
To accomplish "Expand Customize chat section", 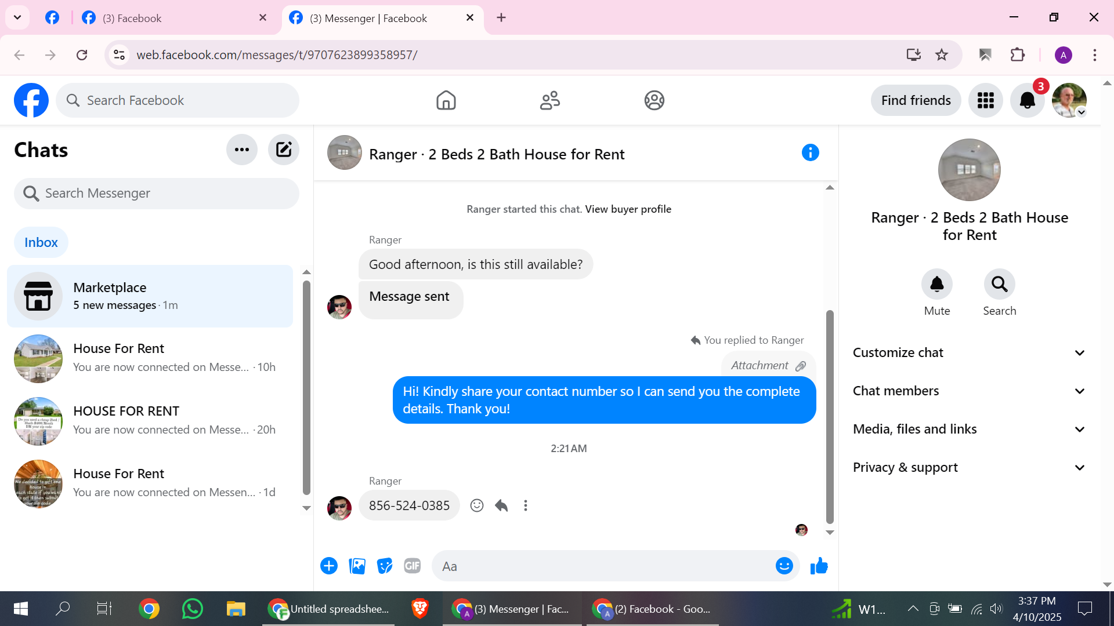I will [x=969, y=352].
